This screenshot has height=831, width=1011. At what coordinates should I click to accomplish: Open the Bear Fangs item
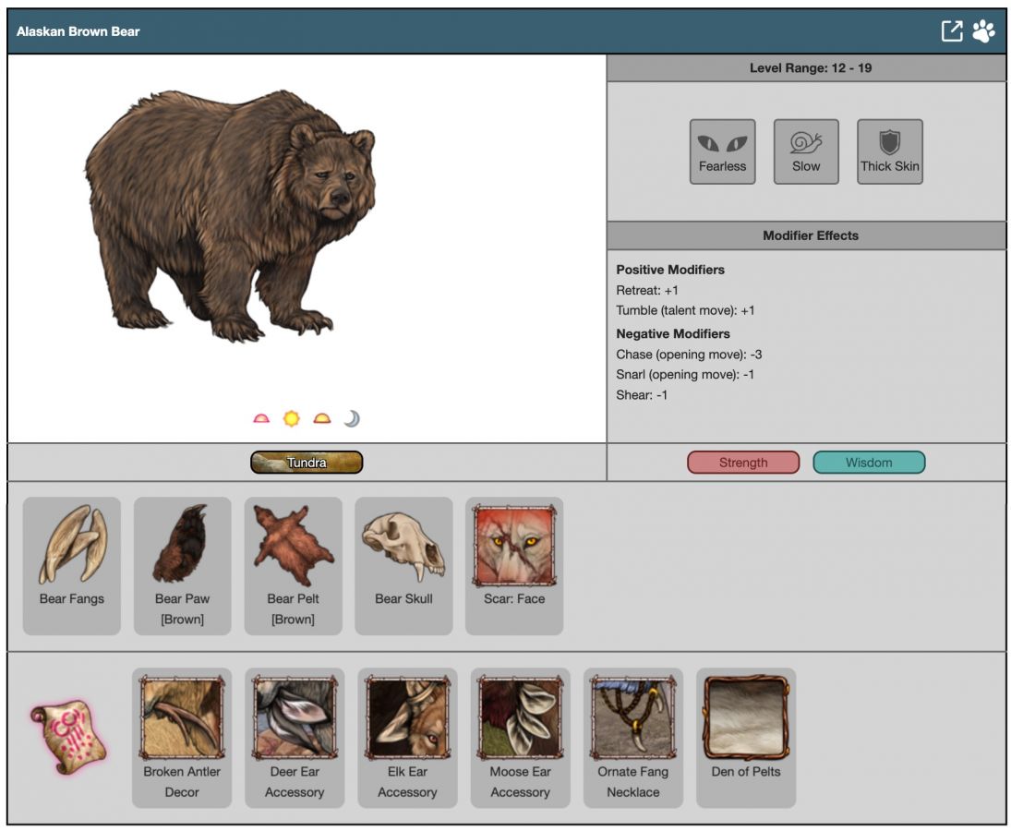72,565
